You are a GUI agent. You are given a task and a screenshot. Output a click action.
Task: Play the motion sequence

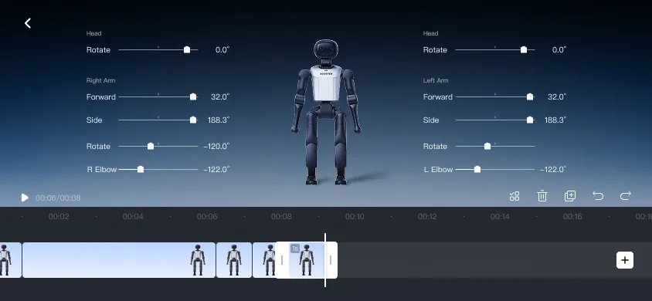[25, 198]
